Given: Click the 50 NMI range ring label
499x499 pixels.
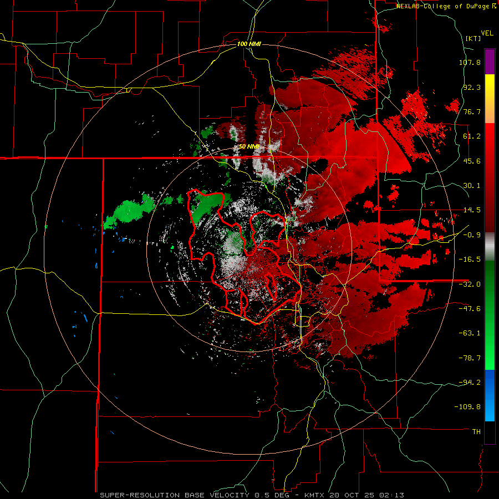Looking at the screenshot, I should (x=249, y=147).
